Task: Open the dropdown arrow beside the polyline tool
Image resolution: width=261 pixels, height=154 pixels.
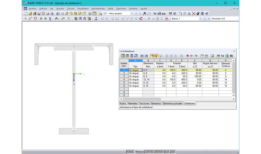Action: 38,19
